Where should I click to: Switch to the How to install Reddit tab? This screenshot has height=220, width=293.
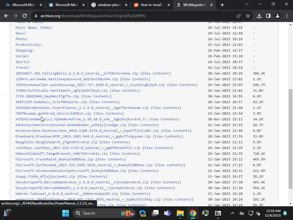tap(152, 5)
